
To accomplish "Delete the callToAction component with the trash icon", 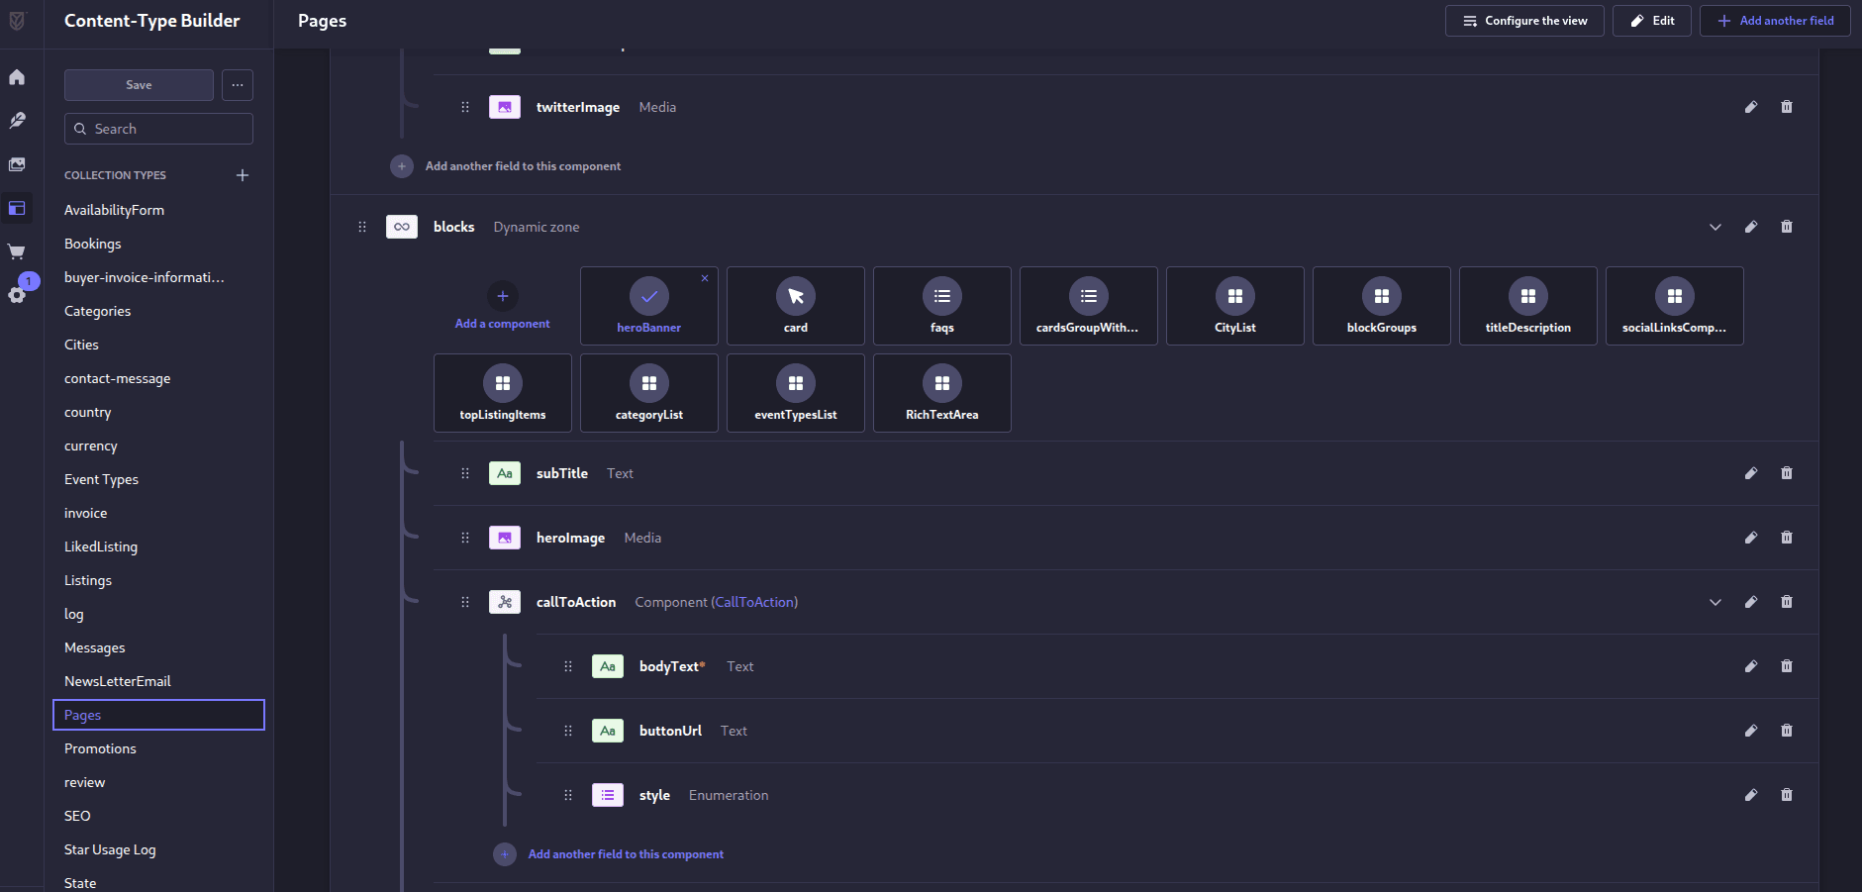I will coord(1787,602).
